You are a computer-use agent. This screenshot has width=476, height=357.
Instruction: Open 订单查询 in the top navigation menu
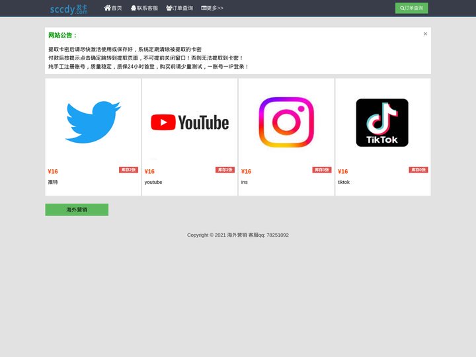point(180,8)
